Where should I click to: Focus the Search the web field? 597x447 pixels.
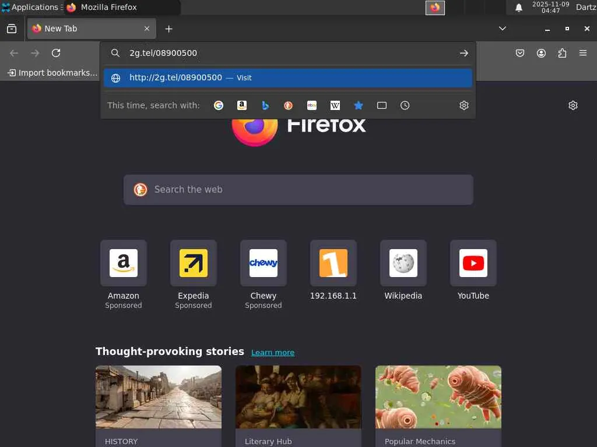coord(298,190)
